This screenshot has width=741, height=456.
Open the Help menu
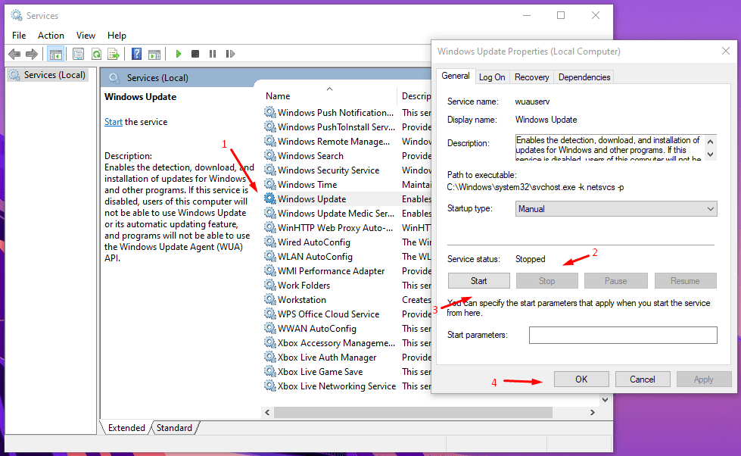[117, 36]
